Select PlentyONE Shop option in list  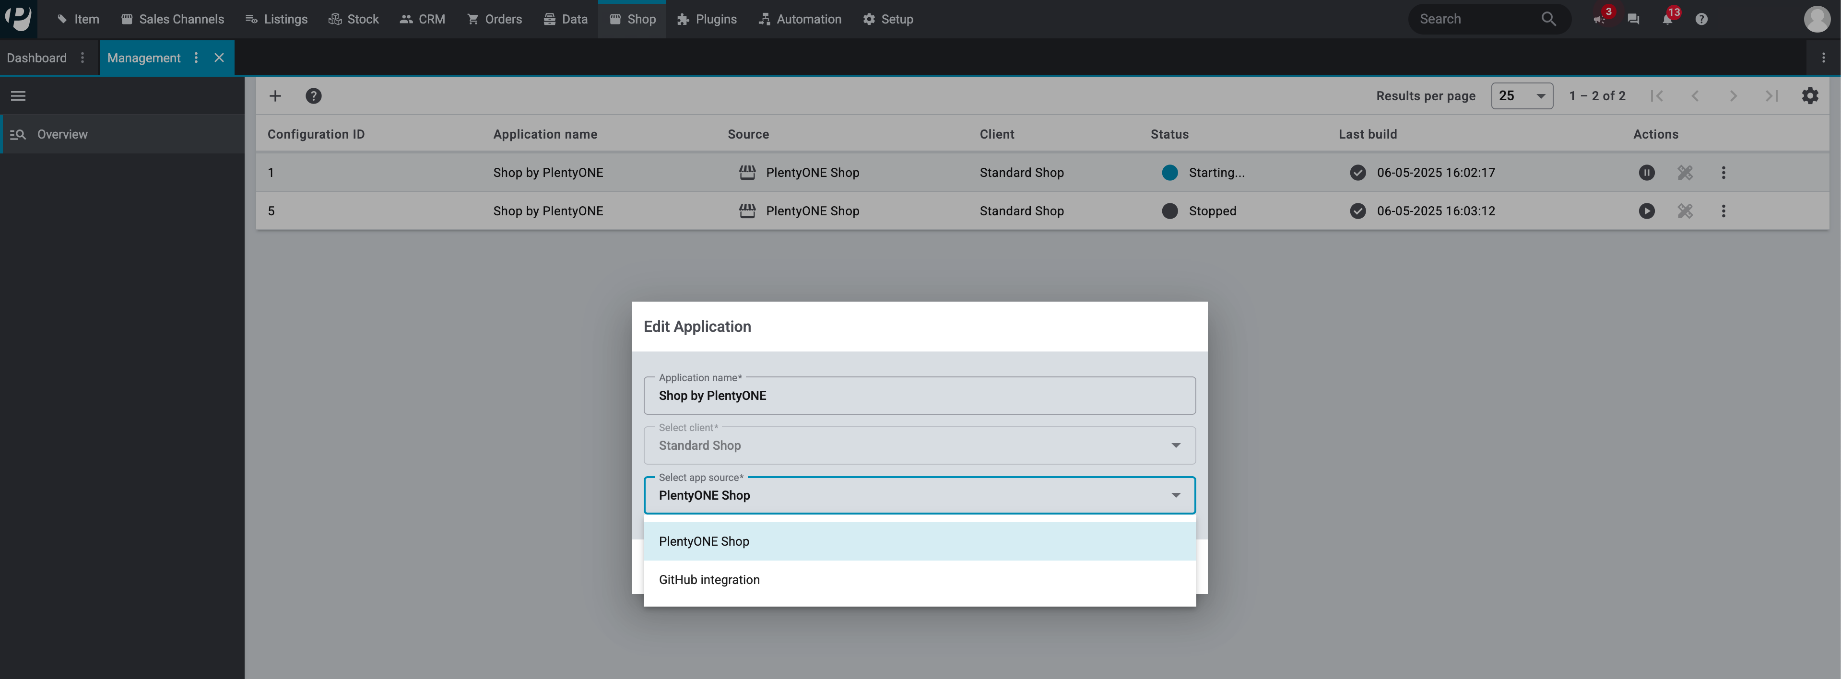pos(704,541)
